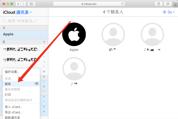Choose 偏好设置... from the menu
This screenshot has width=178, height=119.
tap(21, 72)
